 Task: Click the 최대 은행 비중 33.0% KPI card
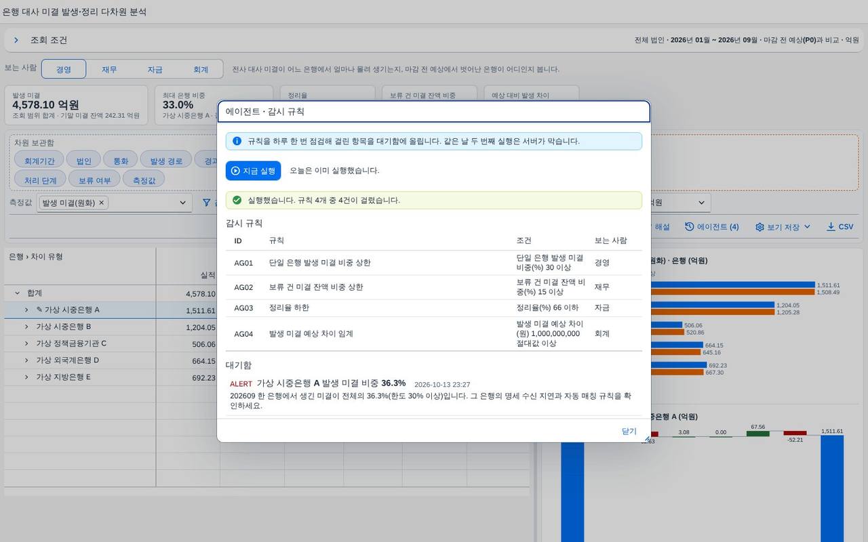[214, 106]
